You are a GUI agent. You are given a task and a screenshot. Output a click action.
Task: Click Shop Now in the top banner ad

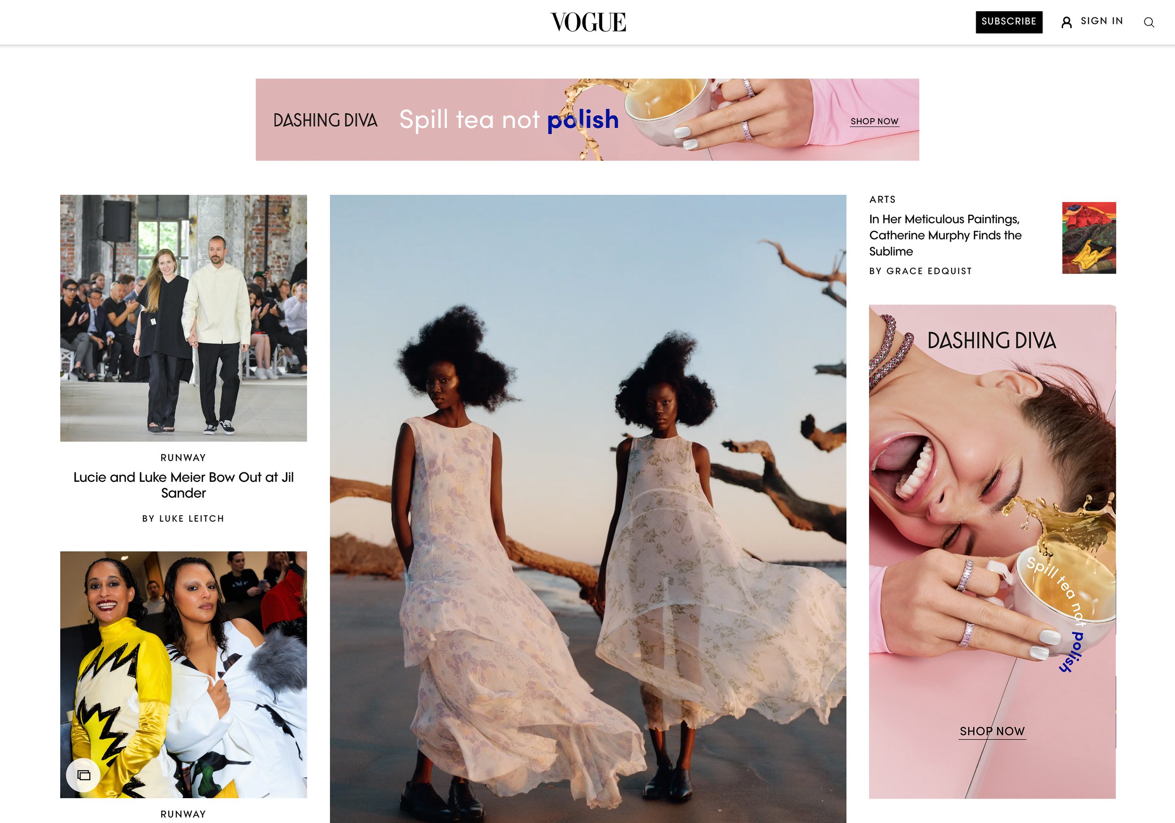click(x=874, y=121)
